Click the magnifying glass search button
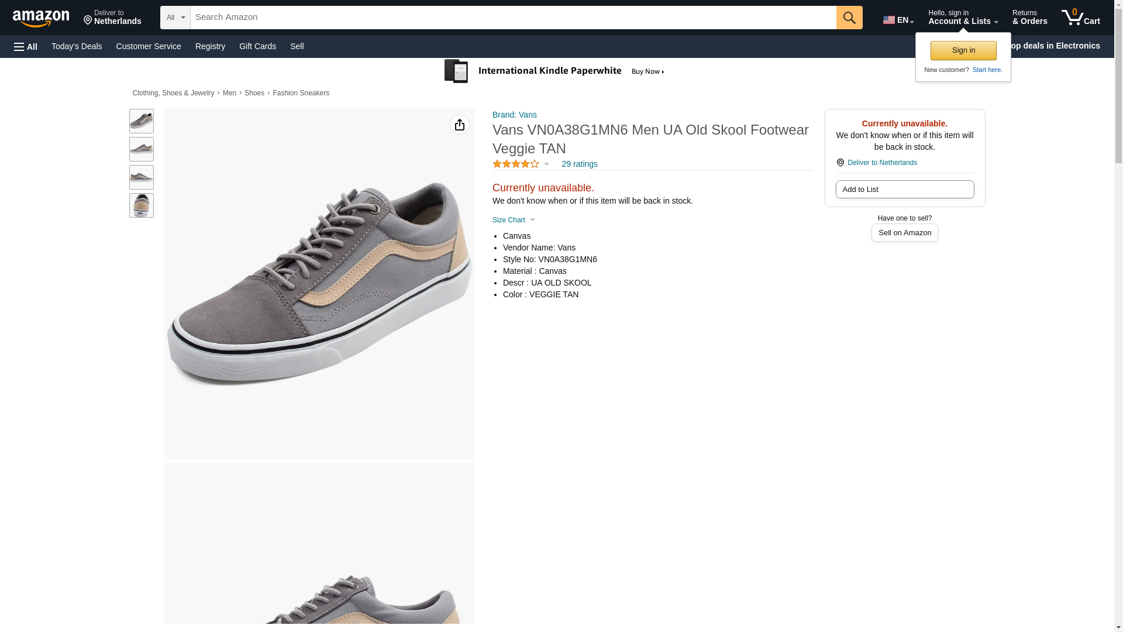The image size is (1123, 632). (x=849, y=18)
